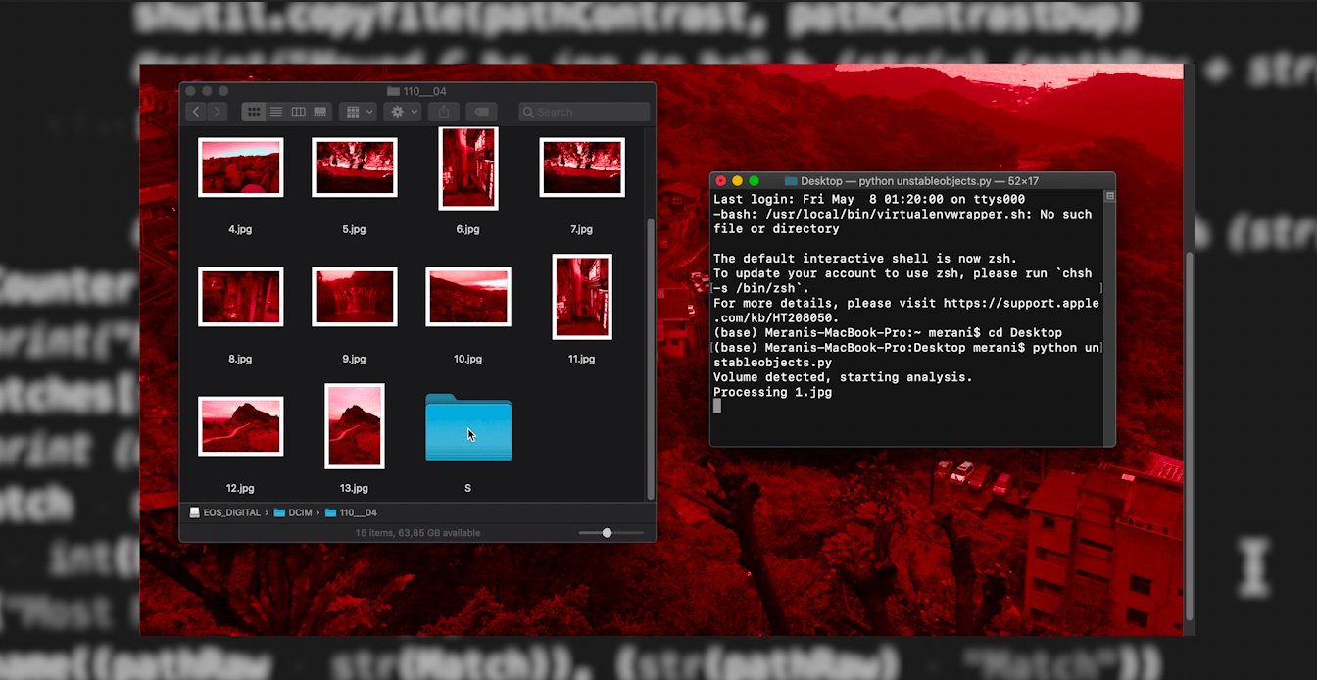Image resolution: width=1317 pixels, height=680 pixels.
Task: Click the Terminal title bar folder icon
Action: point(791,181)
